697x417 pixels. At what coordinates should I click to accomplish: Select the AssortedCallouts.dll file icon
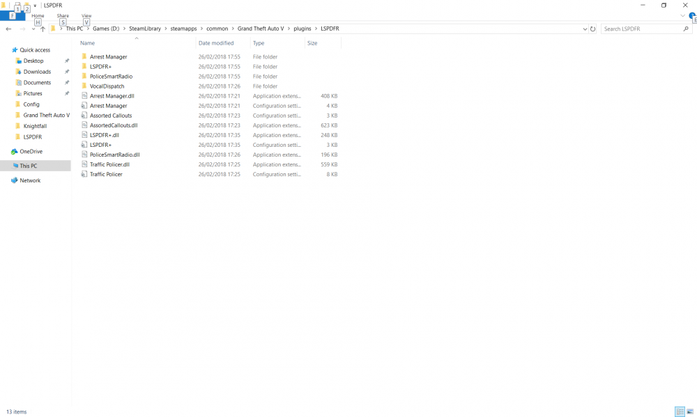(84, 125)
